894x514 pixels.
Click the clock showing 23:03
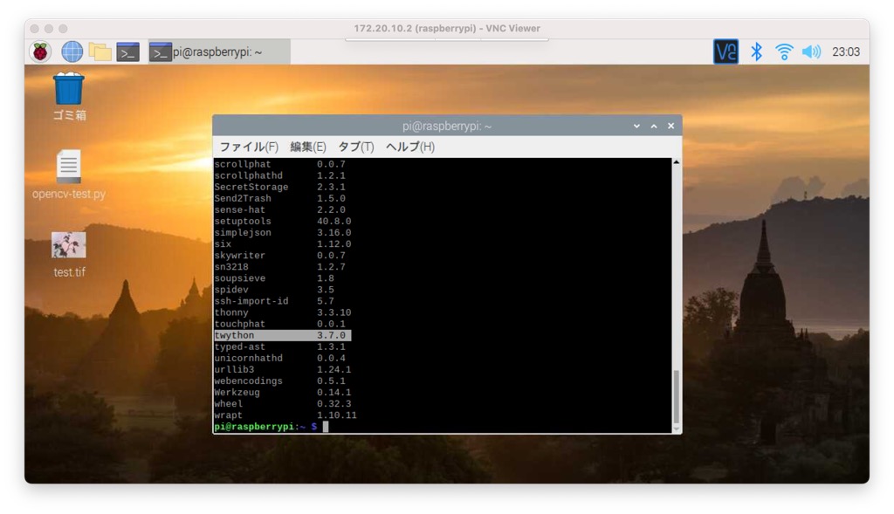coord(845,51)
